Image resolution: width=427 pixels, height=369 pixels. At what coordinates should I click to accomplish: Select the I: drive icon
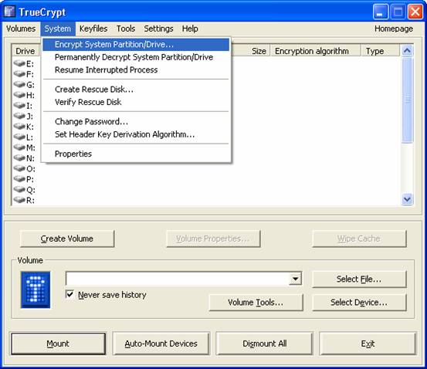tap(19, 106)
